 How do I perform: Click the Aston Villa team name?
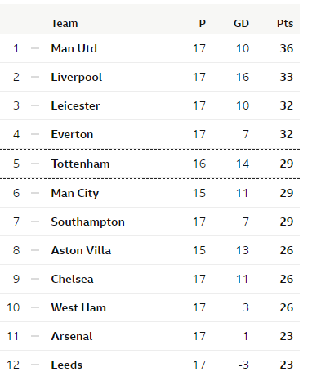coord(81,250)
